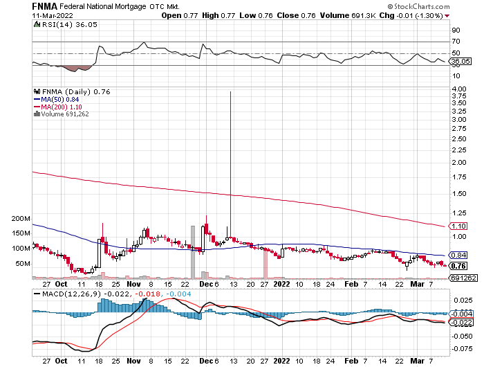The height and width of the screenshot is (367, 484).
Task: Click the date 11-Mar-2022
Action: tap(53, 15)
